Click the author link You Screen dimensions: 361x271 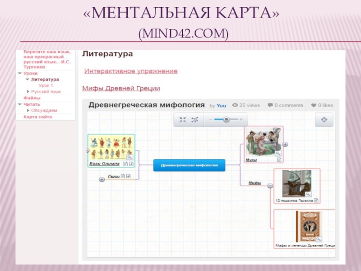tap(221, 106)
